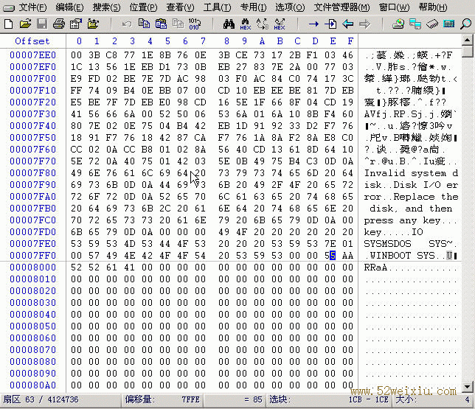Viewport: 475px width, 409px height.
Task: Click status bar sector '扇区 63 / 4124736'
Action: [41, 399]
